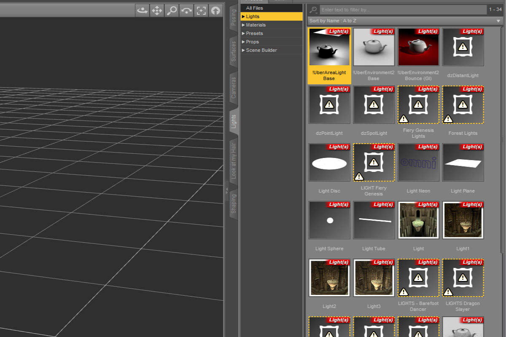Viewport: 506px width, 337px height.
Task: Select the !UberAreaLight Base preset thumbnail
Action: click(329, 47)
